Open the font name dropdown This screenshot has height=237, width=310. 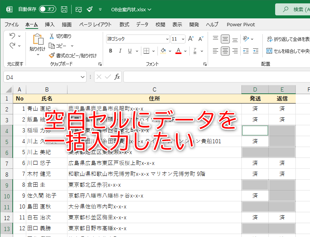168,39
